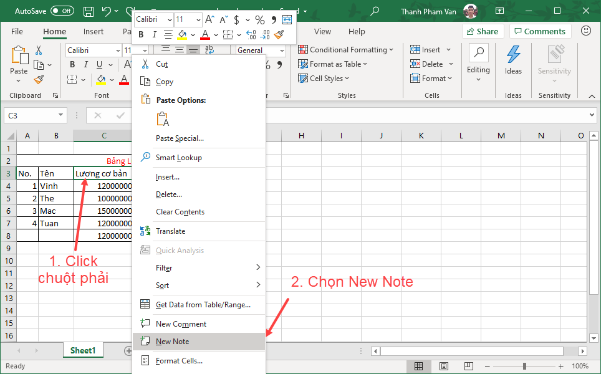601x374 pixels.
Task: Switch to Page Break Preview in status bar
Action: tap(468, 366)
